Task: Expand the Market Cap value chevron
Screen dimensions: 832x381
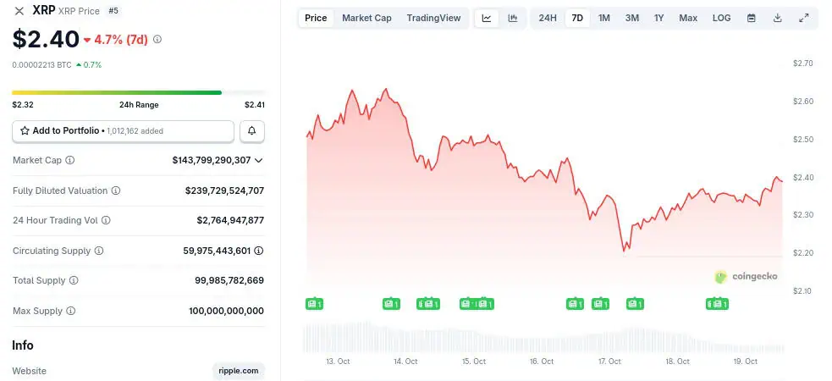Action: (258, 160)
